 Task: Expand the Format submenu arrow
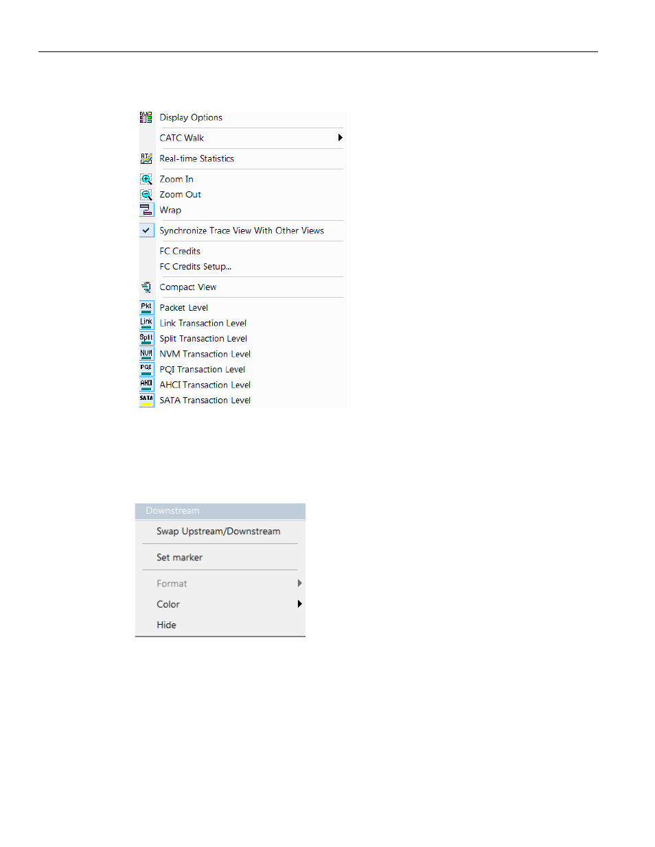[x=299, y=583]
